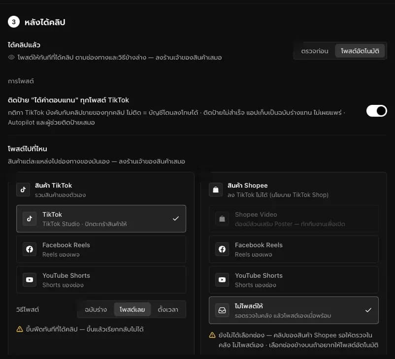Choose โพสต์เลย as the posting method
Screen dimensions: 395x359
pyautogui.click(x=132, y=309)
